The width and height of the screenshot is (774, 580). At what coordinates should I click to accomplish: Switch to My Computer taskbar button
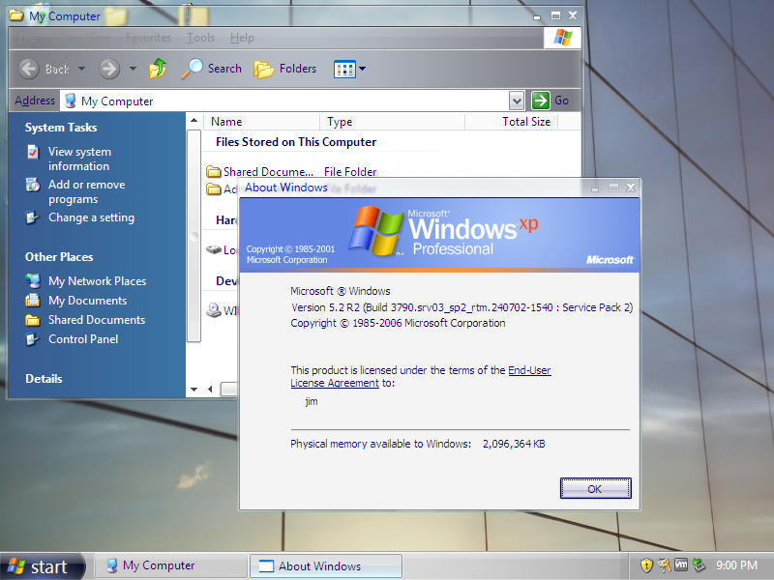point(170,565)
